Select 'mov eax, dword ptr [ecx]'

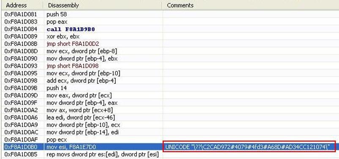(x=79, y=95)
